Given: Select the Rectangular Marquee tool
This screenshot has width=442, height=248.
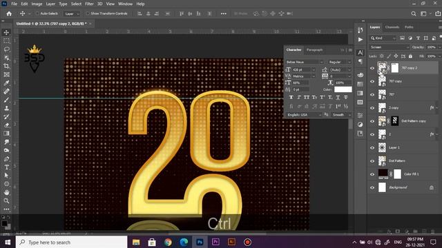Looking at the screenshot, I should click(x=6, y=41).
